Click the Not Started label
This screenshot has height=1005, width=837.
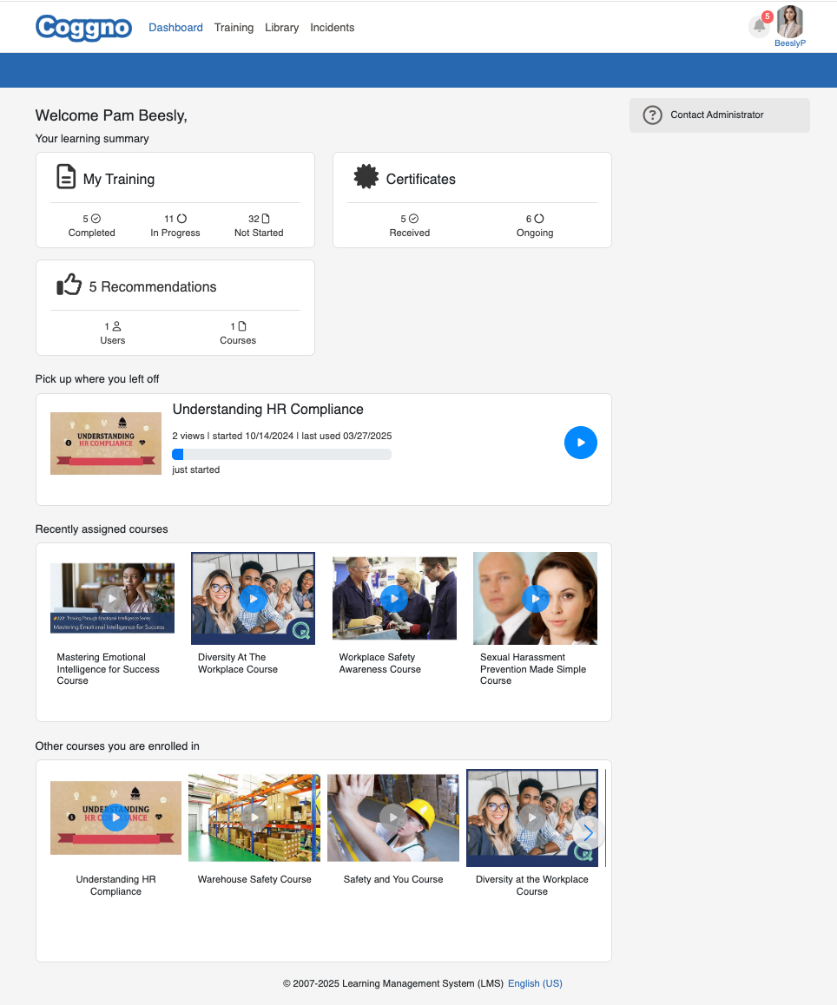[259, 233]
